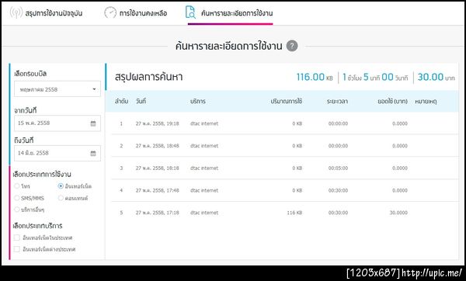The image size is (466, 281).
Task: Open calendar for start date 15 พ.ค. 2558
Action: coord(93,123)
